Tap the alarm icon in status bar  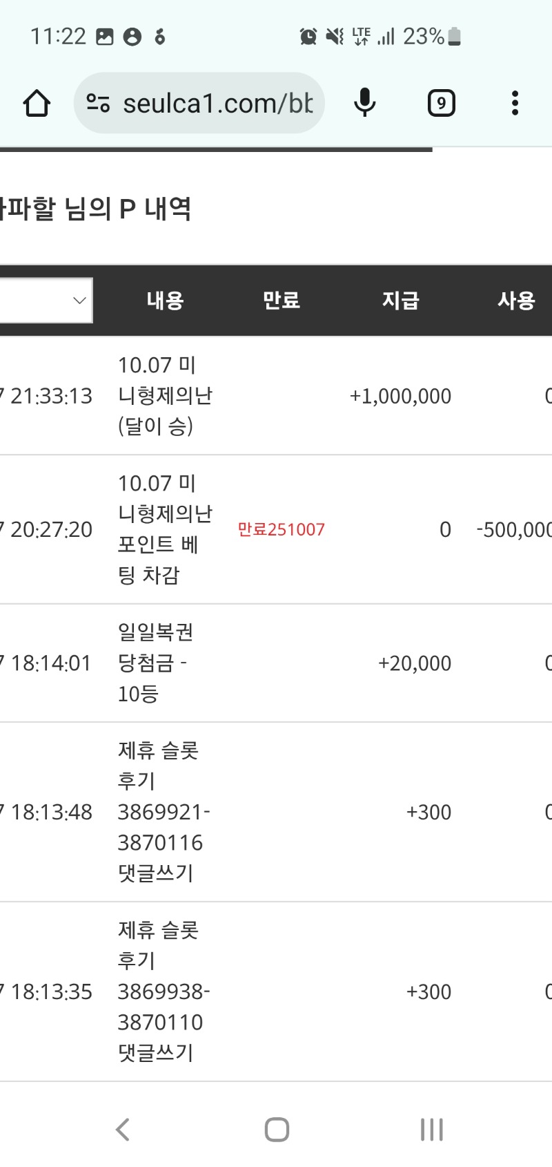point(308,37)
